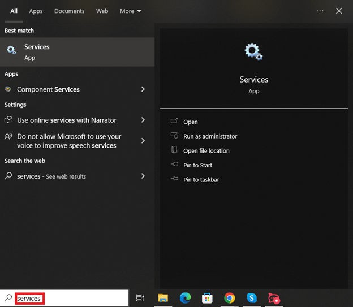Click the Narrator online services settings icon
The height and width of the screenshot is (307, 353).
pos(8,120)
